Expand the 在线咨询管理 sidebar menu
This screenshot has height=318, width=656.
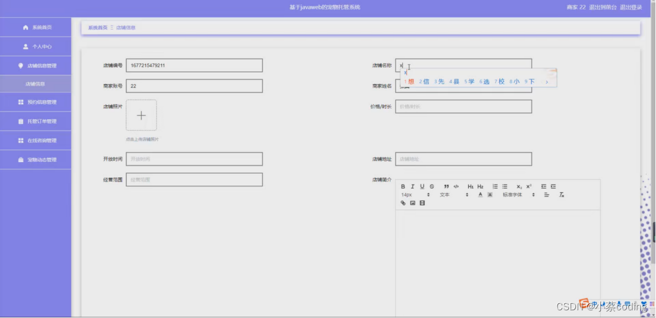click(36, 141)
